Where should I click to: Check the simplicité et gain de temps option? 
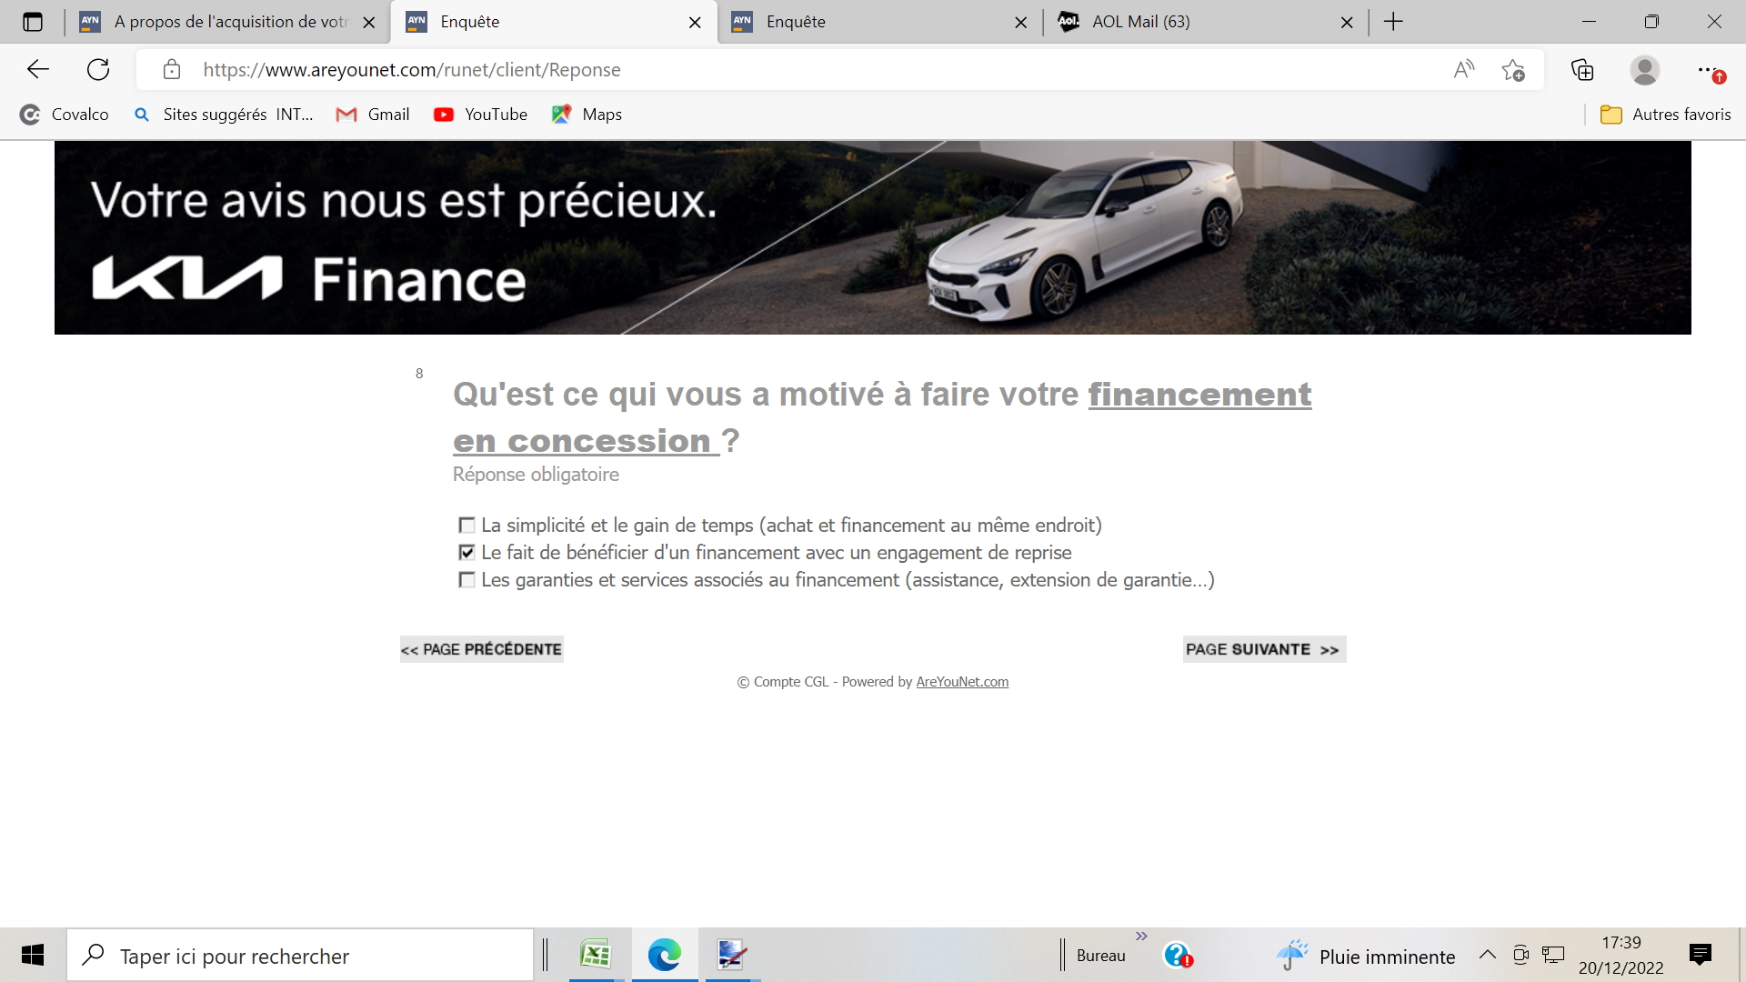pyautogui.click(x=467, y=526)
